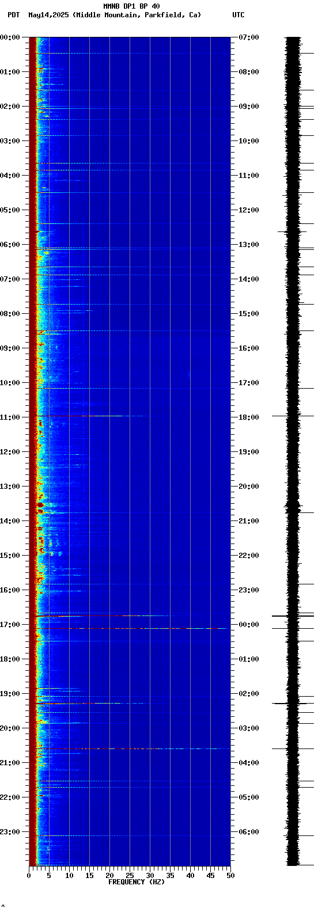Click the 11:00 PDT time label
This screenshot has width=318, height=912.
[x=10, y=417]
